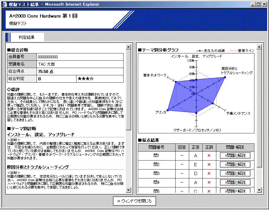Open 問題と解説 for 問2
Screen dimensions: 269x210
click(235, 165)
